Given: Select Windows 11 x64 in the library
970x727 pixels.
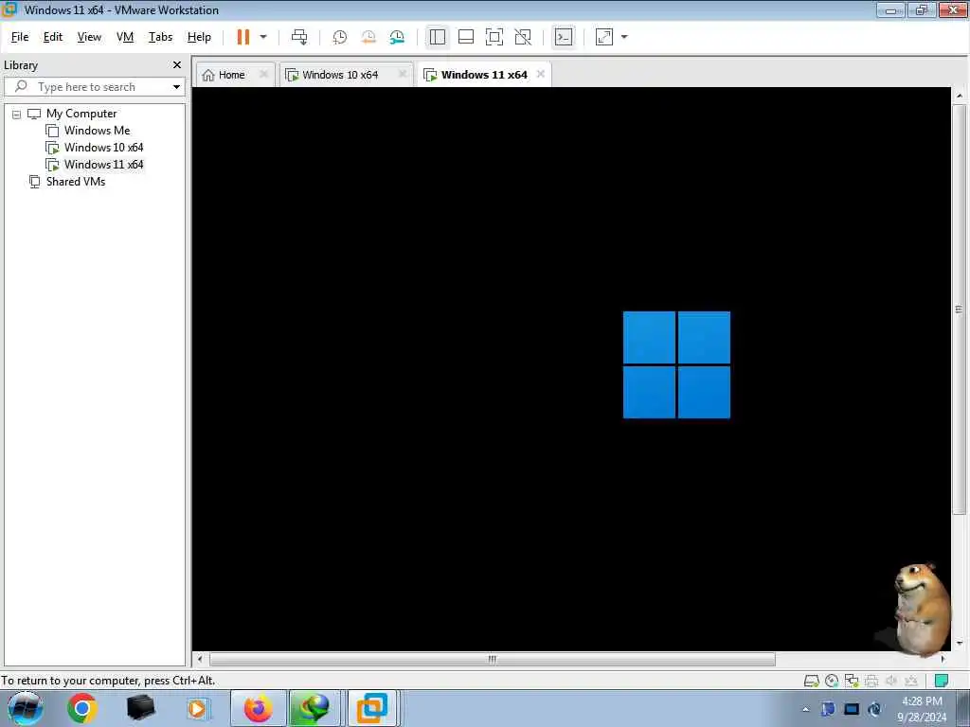Looking at the screenshot, I should tap(103, 165).
